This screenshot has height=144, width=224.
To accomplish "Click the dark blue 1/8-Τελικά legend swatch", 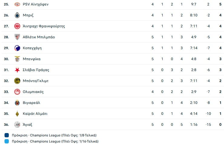I will point(7,135).
